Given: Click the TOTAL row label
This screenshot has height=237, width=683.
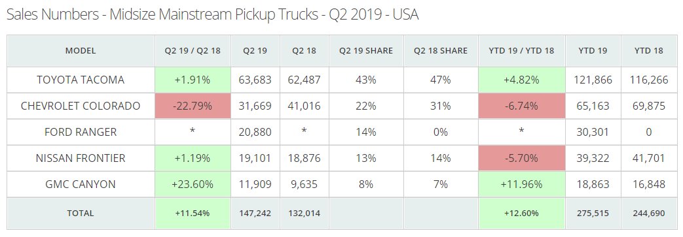Looking at the screenshot, I should [81, 213].
